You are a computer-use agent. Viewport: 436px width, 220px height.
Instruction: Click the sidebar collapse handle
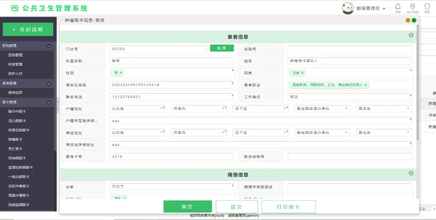(58, 106)
